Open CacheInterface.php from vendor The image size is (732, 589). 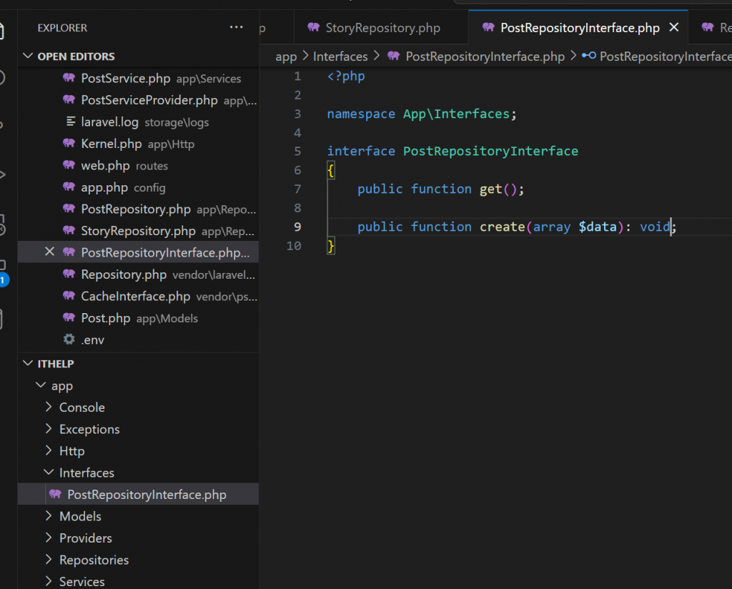pos(138,297)
